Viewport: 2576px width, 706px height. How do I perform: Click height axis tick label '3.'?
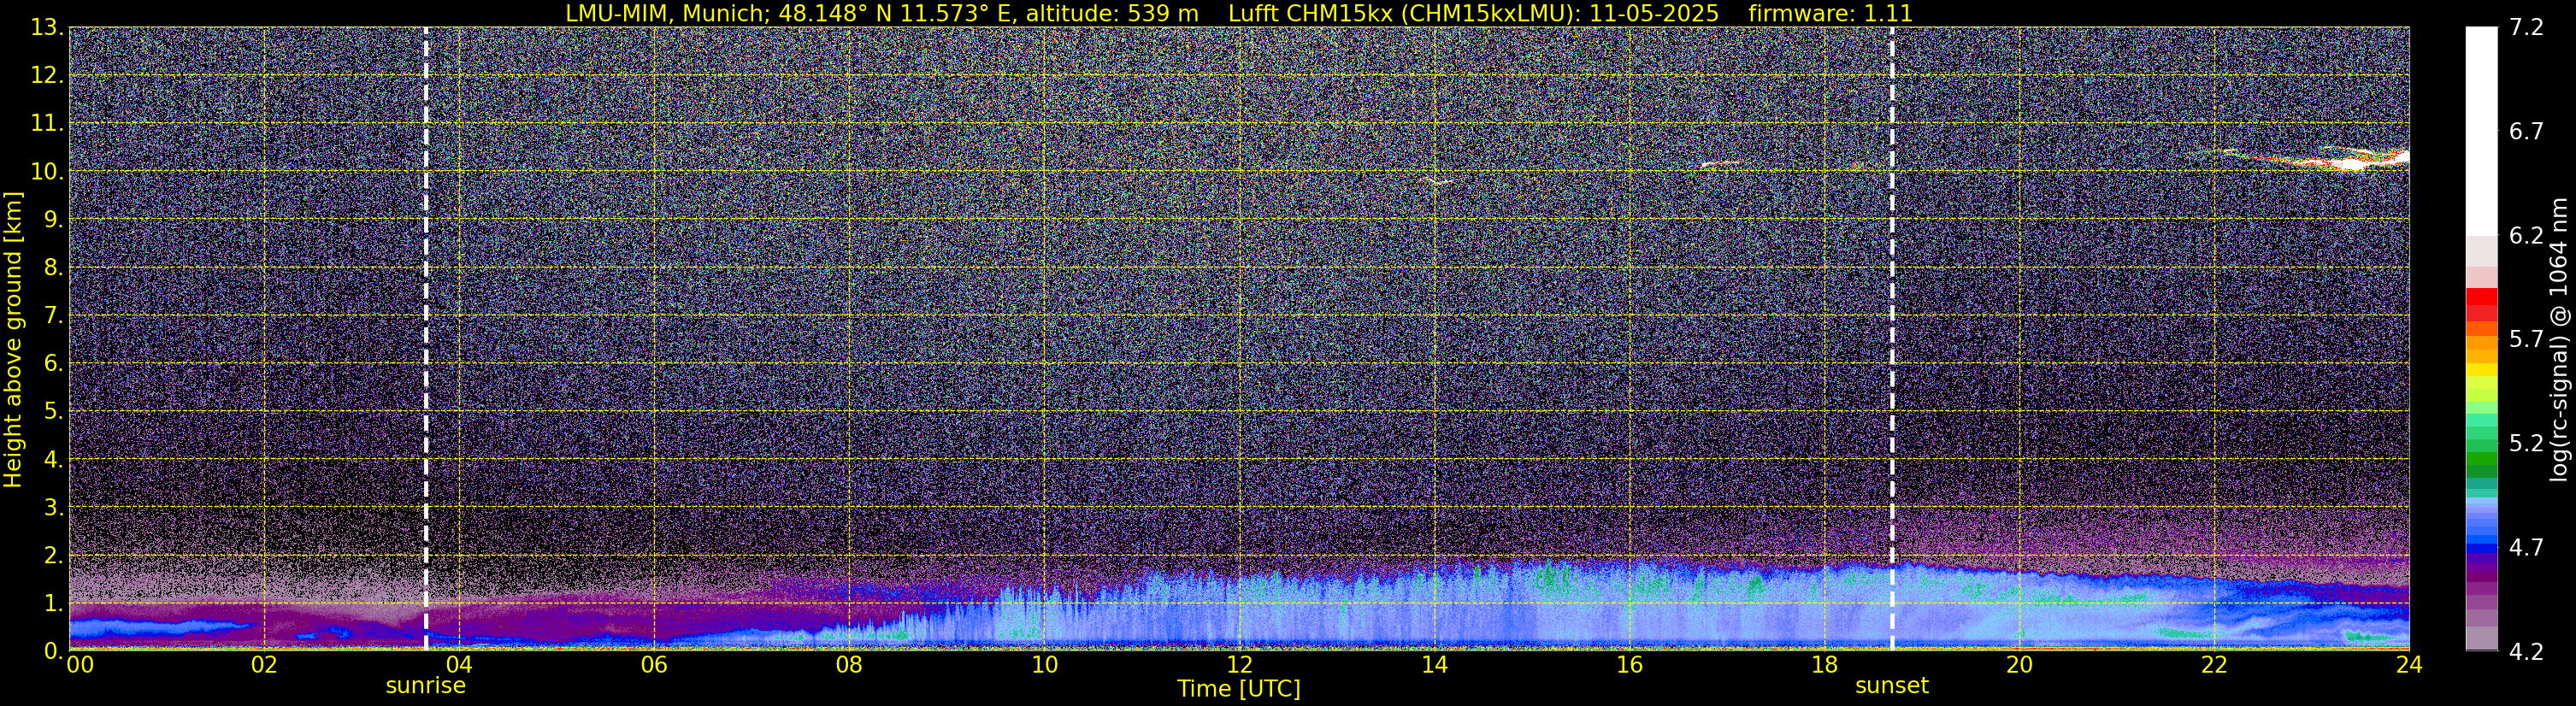pos(54,508)
